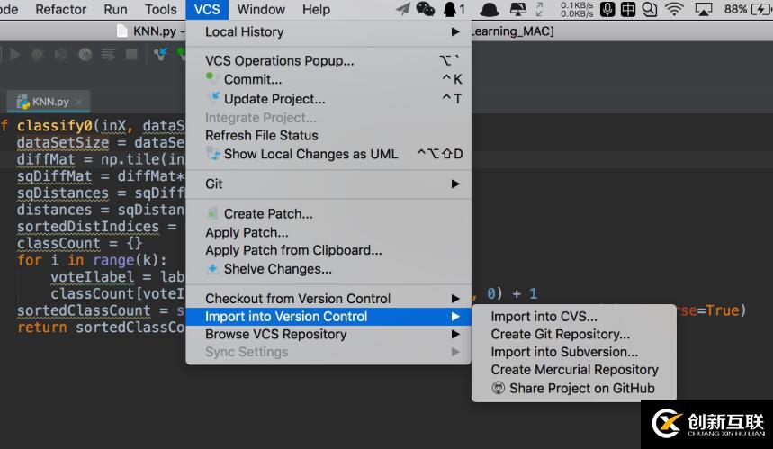Click the Run play icon in toolbar
This screenshot has height=449, width=773.
click(x=14, y=54)
